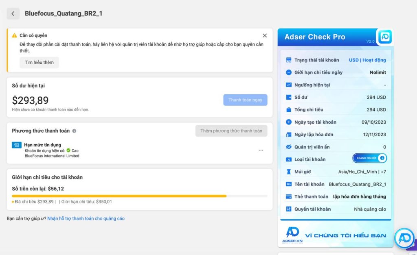Toggle the Doanh nghiệp account type switch
Screen dimensions: 417x255
(369, 158)
